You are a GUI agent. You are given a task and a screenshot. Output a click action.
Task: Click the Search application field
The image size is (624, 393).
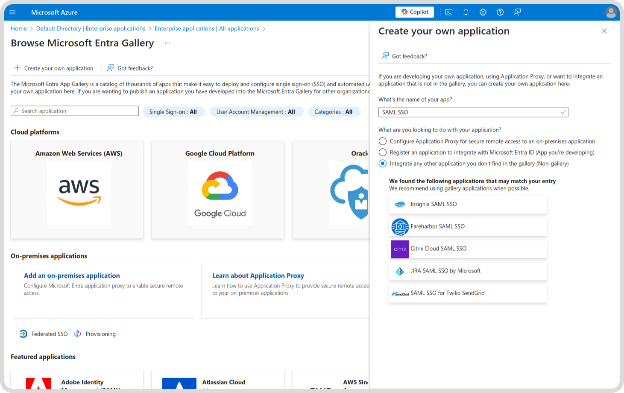pos(75,111)
